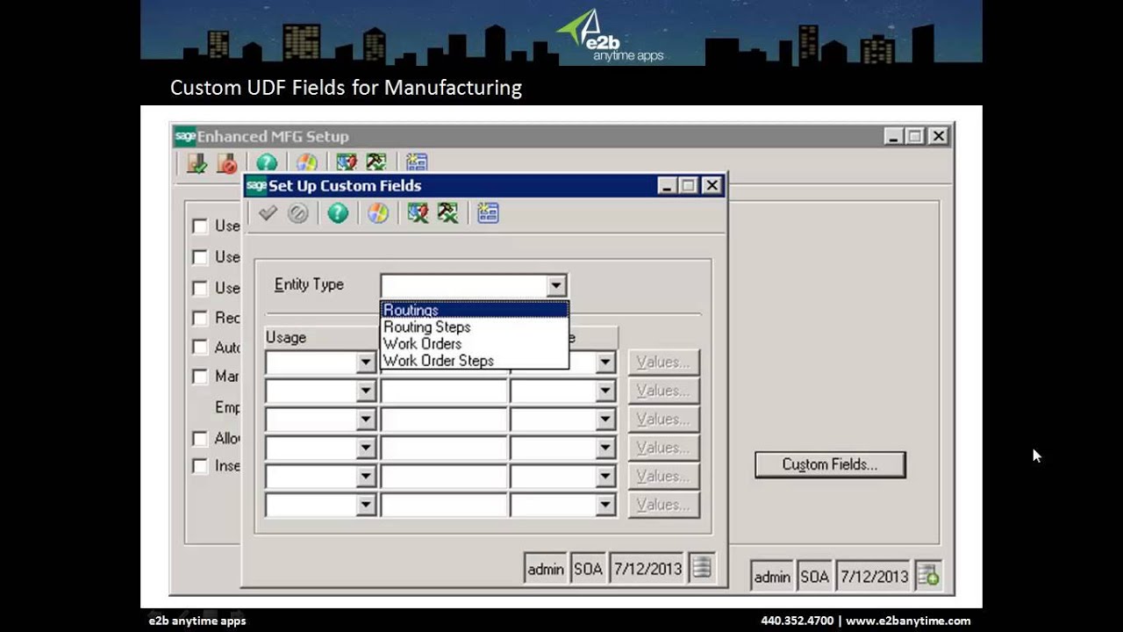Click '7/12/2013' in Set Up Custom Fields status bar

click(647, 569)
